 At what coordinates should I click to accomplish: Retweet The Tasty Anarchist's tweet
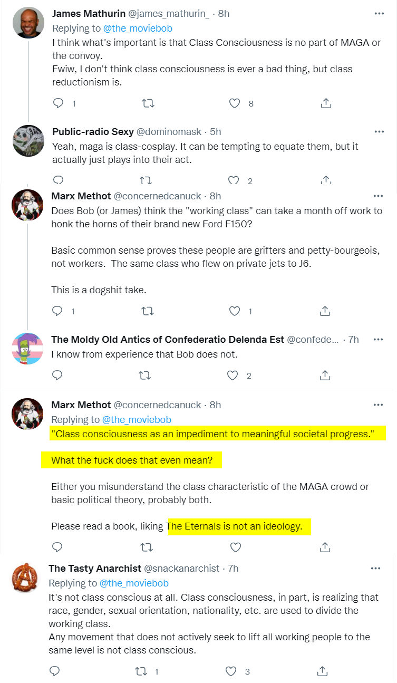pos(141,671)
